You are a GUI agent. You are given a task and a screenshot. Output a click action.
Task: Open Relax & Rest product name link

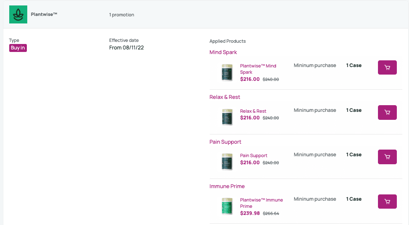click(253, 111)
